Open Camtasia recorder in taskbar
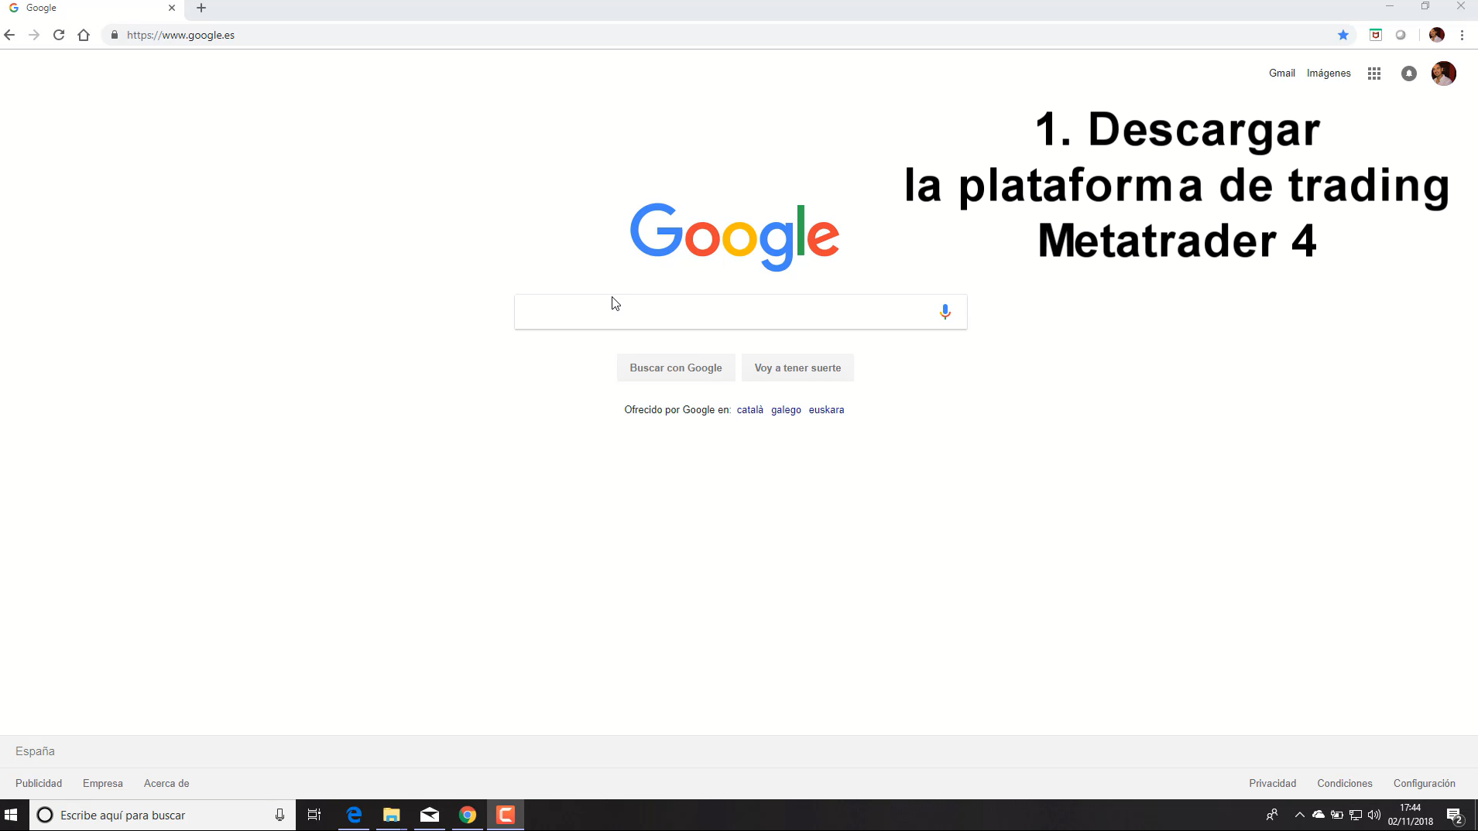 (x=506, y=815)
